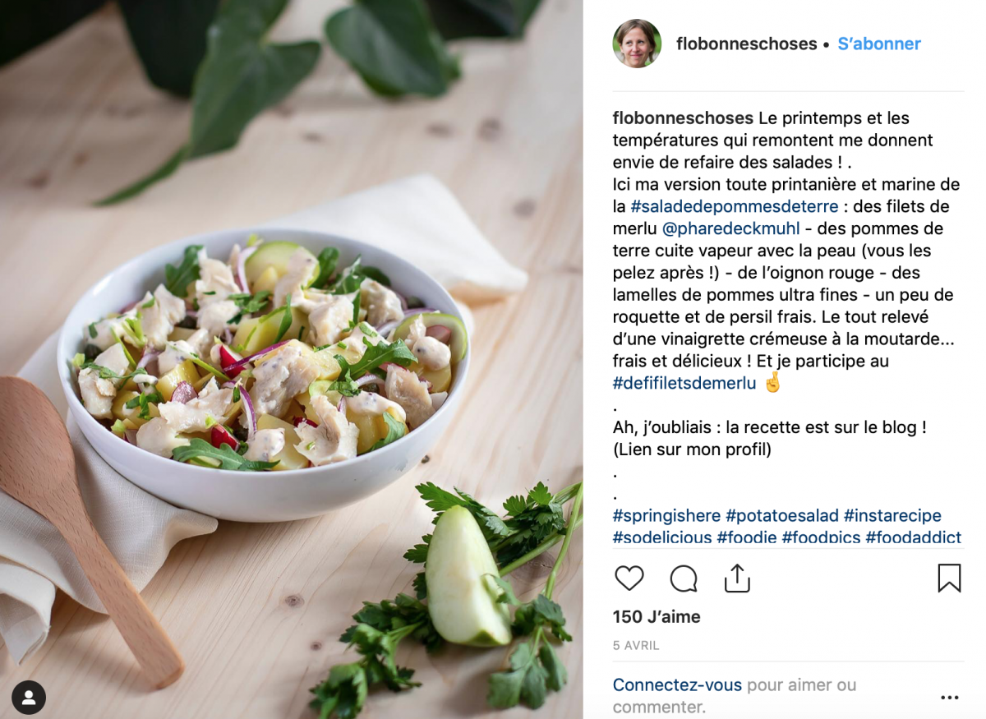986x719 pixels.
Task: Open the #saladedepommesdeterre hashtag
Action: point(735,206)
